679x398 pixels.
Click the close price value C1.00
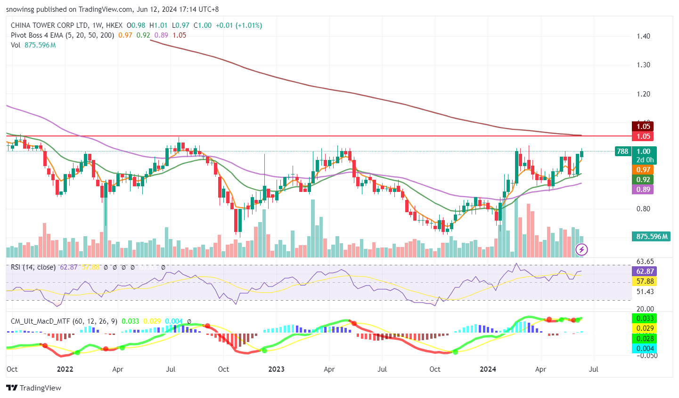[203, 25]
